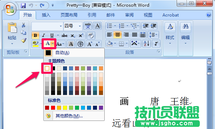Click the font color A button
Screen dimensions: 215x129
tap(48, 44)
